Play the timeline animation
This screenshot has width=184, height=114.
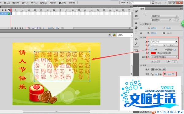pos(17,28)
